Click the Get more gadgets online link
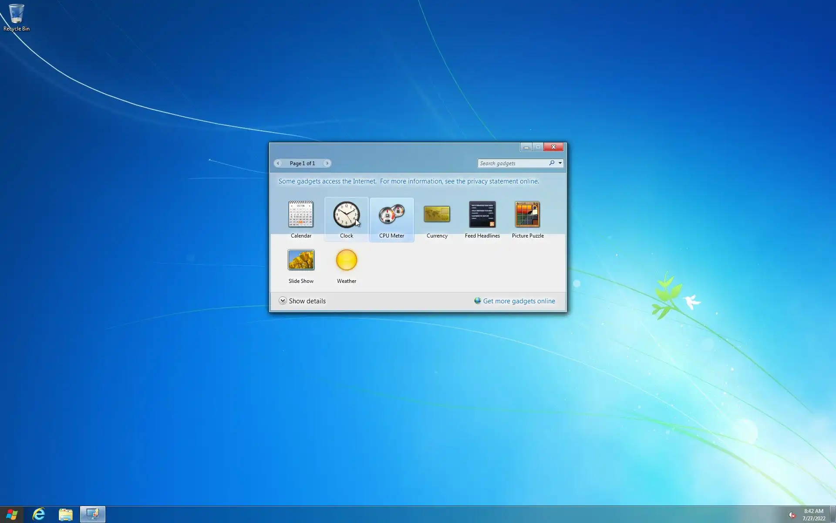Viewport: 836px width, 523px height. (519, 301)
